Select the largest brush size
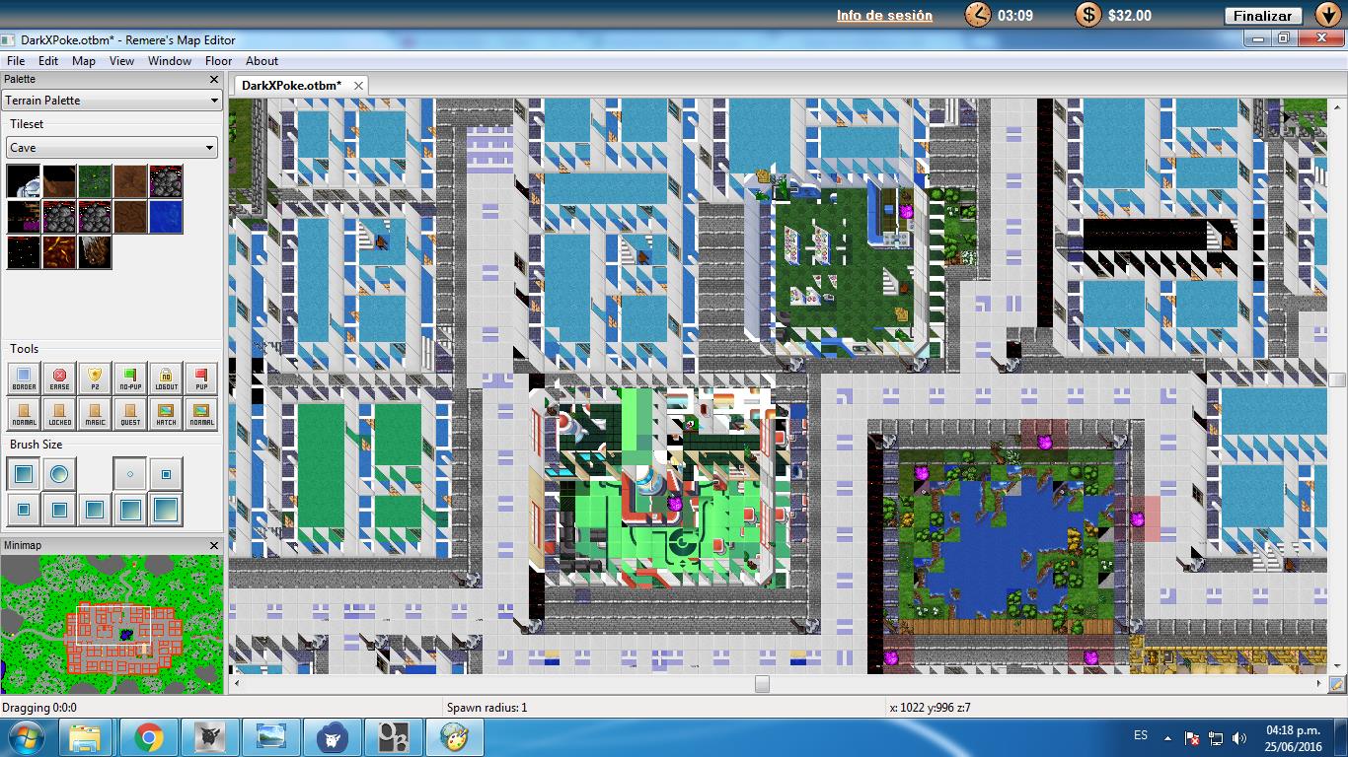Viewport: 1348px width, 757px height. pyautogui.click(x=166, y=511)
